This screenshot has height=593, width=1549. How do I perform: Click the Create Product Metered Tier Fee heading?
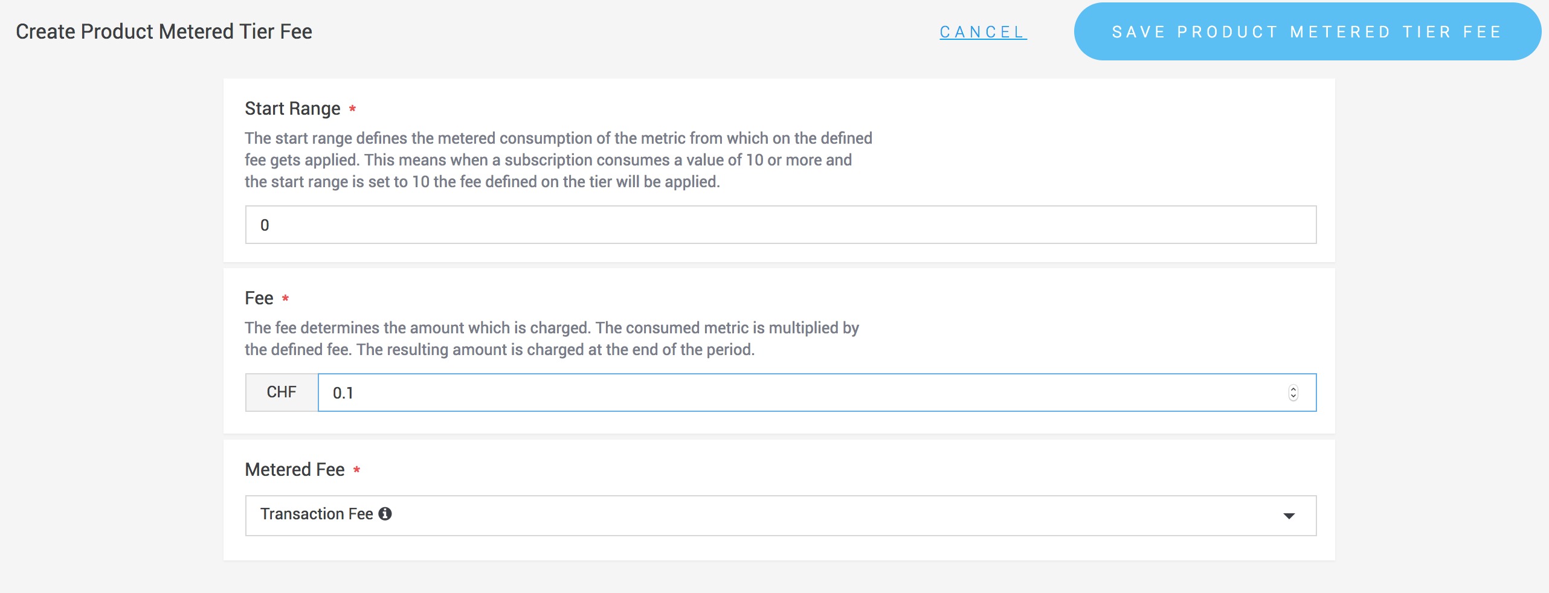tap(164, 31)
